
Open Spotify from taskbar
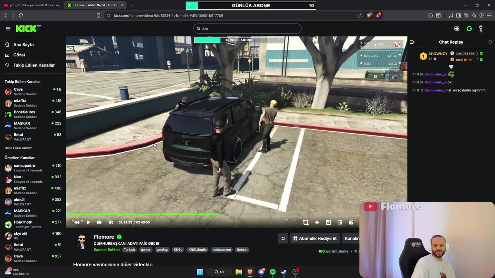click(x=273, y=272)
